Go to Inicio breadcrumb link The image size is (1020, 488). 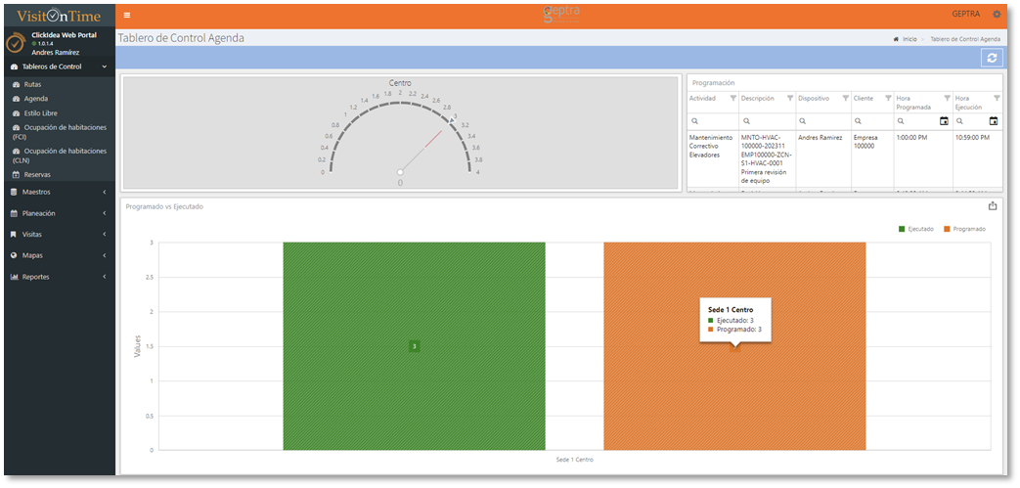909,39
